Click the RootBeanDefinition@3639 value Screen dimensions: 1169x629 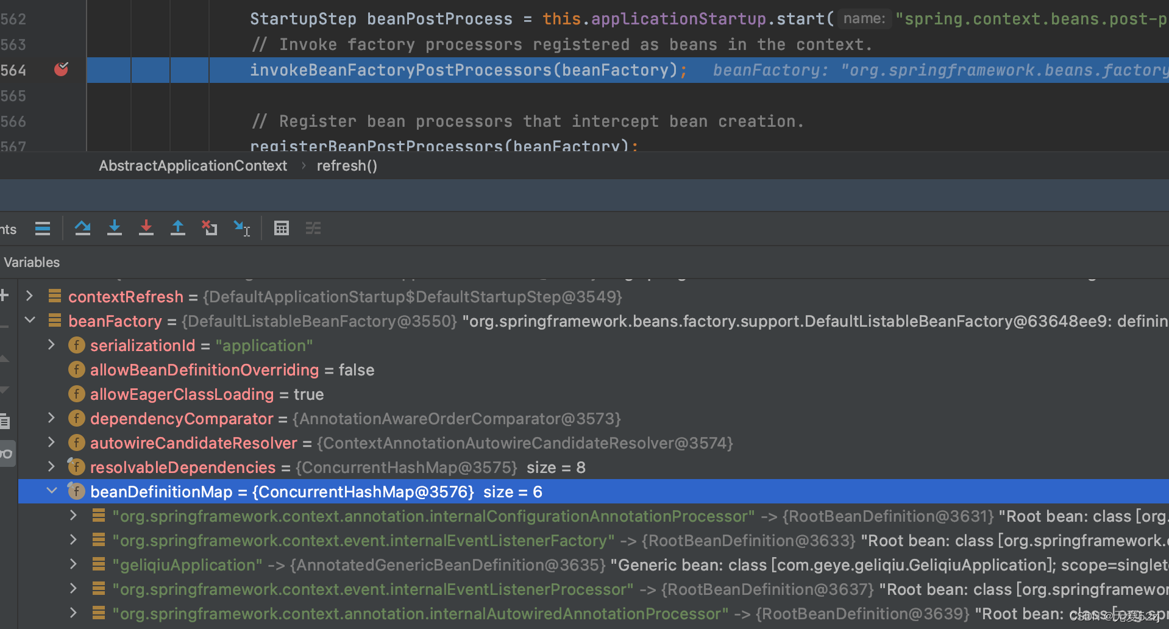pyautogui.click(x=862, y=614)
